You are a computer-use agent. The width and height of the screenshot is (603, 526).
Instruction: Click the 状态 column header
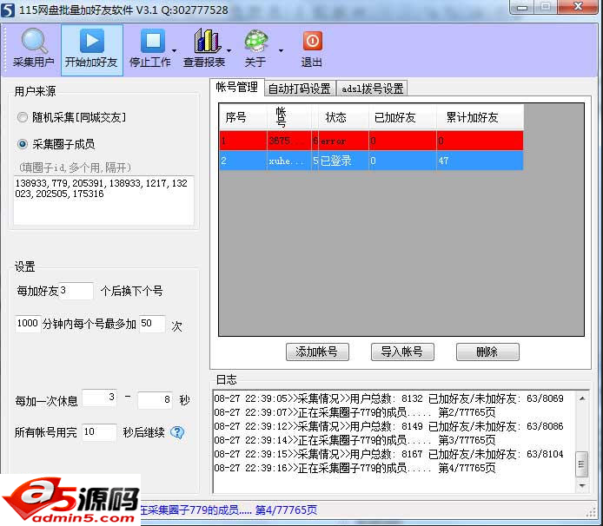point(342,117)
